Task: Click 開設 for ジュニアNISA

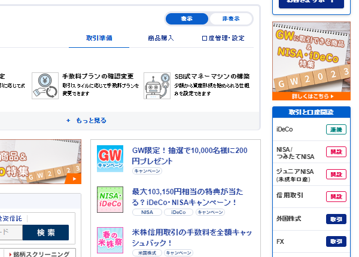Action: point(336,175)
